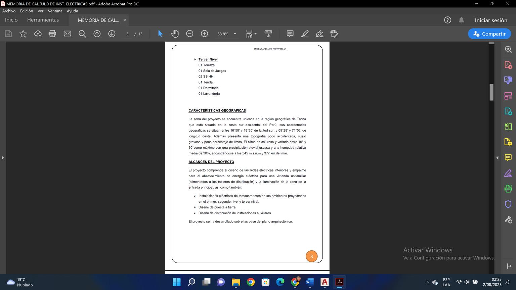Click the 53.8% zoom value field

[223, 34]
